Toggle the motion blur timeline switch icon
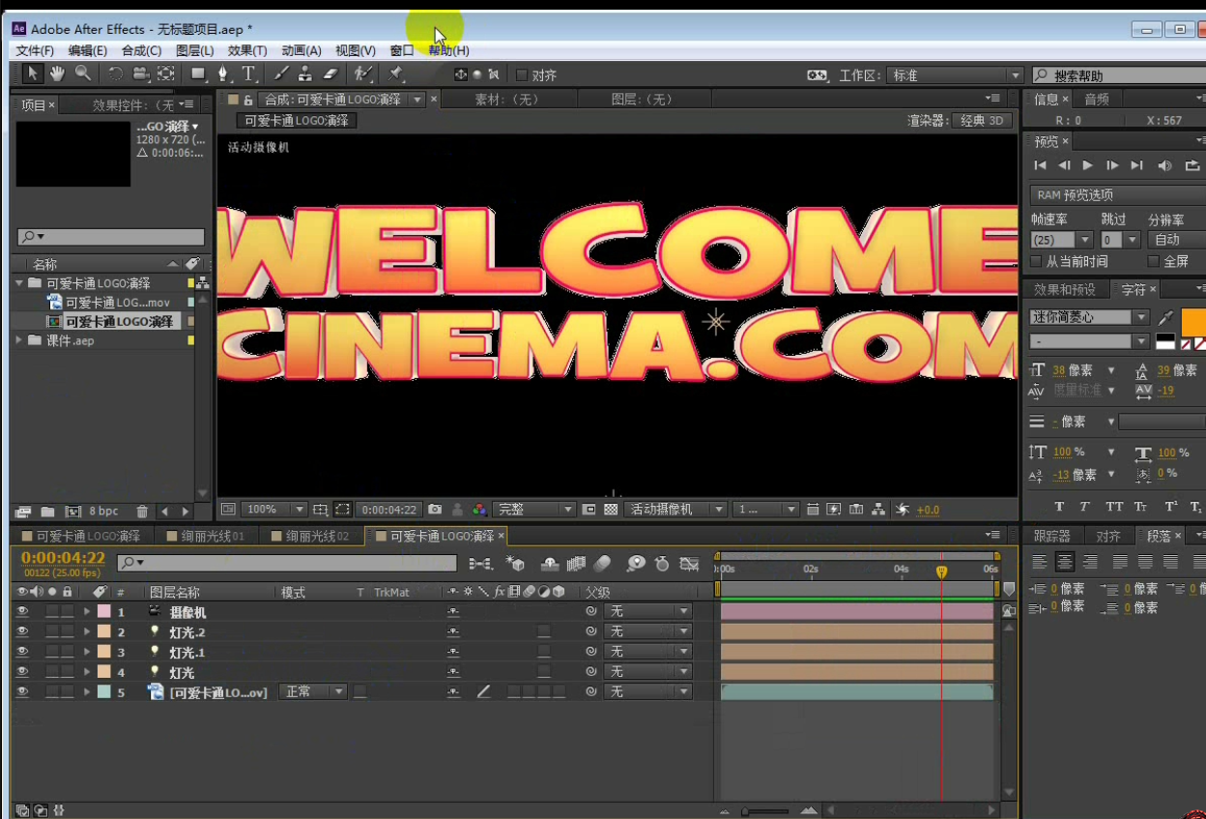The width and height of the screenshot is (1206, 819). (x=602, y=563)
